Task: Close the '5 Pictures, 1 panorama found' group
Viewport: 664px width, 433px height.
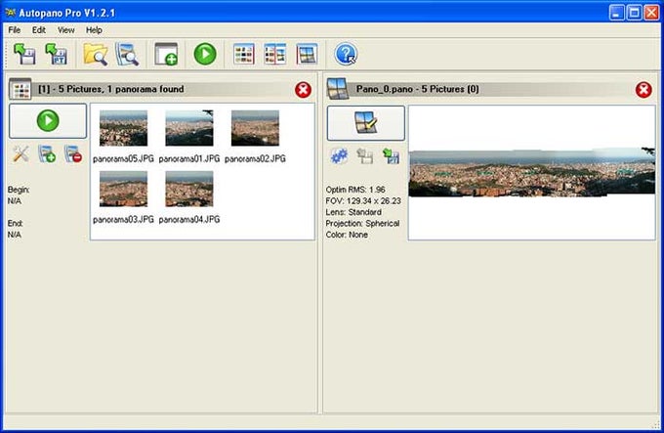Action: click(303, 90)
